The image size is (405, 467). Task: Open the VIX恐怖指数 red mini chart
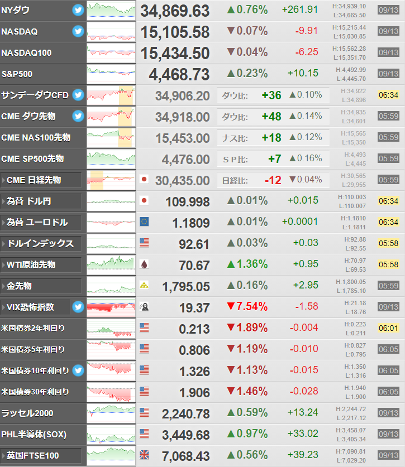[x=111, y=307]
